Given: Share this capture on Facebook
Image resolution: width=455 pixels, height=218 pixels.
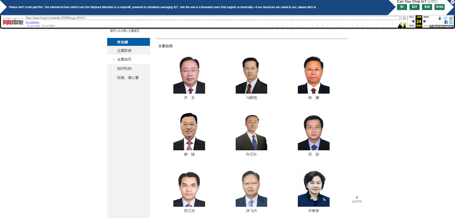Looking at the screenshot, I should [446, 22].
